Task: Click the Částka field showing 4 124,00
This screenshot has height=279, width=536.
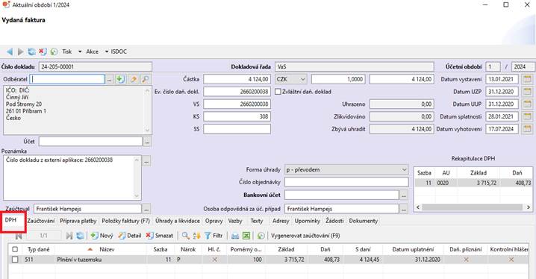Action: [237, 79]
